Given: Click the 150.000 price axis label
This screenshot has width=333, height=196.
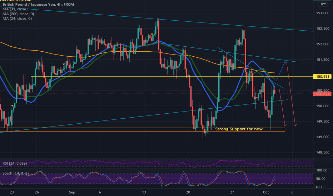Looking at the screenshot, I should (323, 106).
